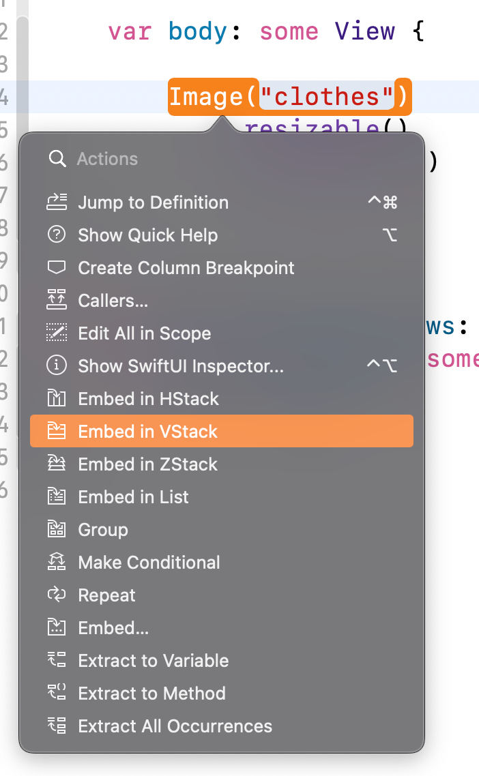Click the Edit All in Scope icon

click(x=57, y=333)
